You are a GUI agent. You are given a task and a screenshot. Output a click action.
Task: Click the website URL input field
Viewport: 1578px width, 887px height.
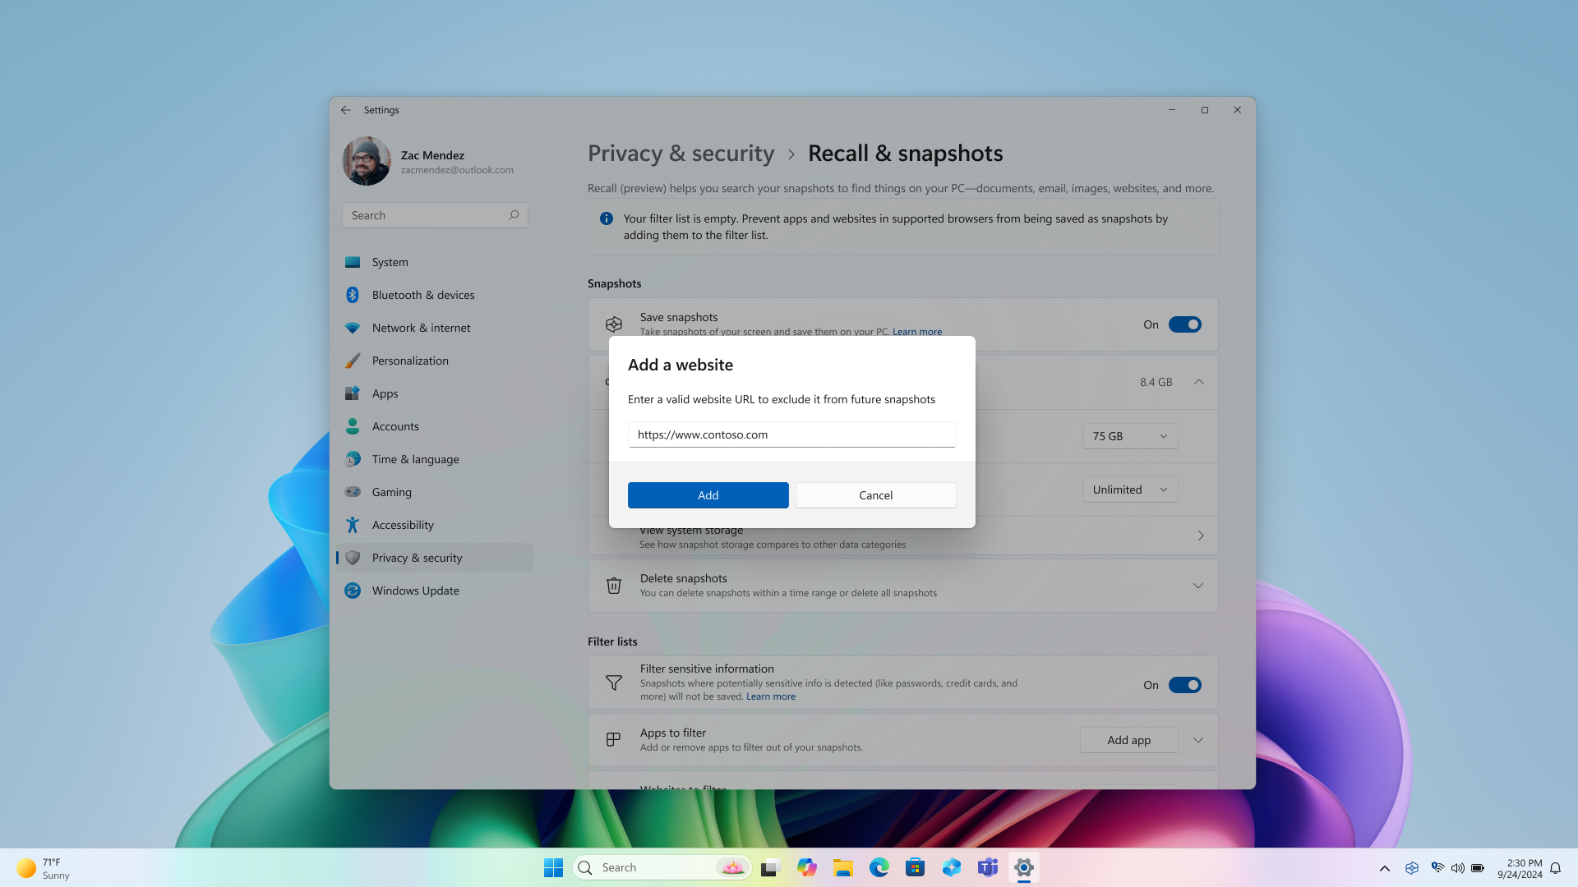(x=791, y=433)
